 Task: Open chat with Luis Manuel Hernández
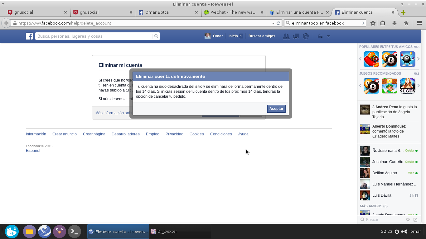coord(389,184)
